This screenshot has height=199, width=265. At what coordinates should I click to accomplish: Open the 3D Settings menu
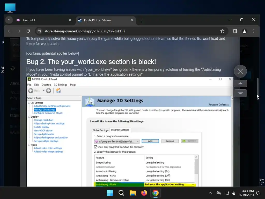tap(61, 85)
